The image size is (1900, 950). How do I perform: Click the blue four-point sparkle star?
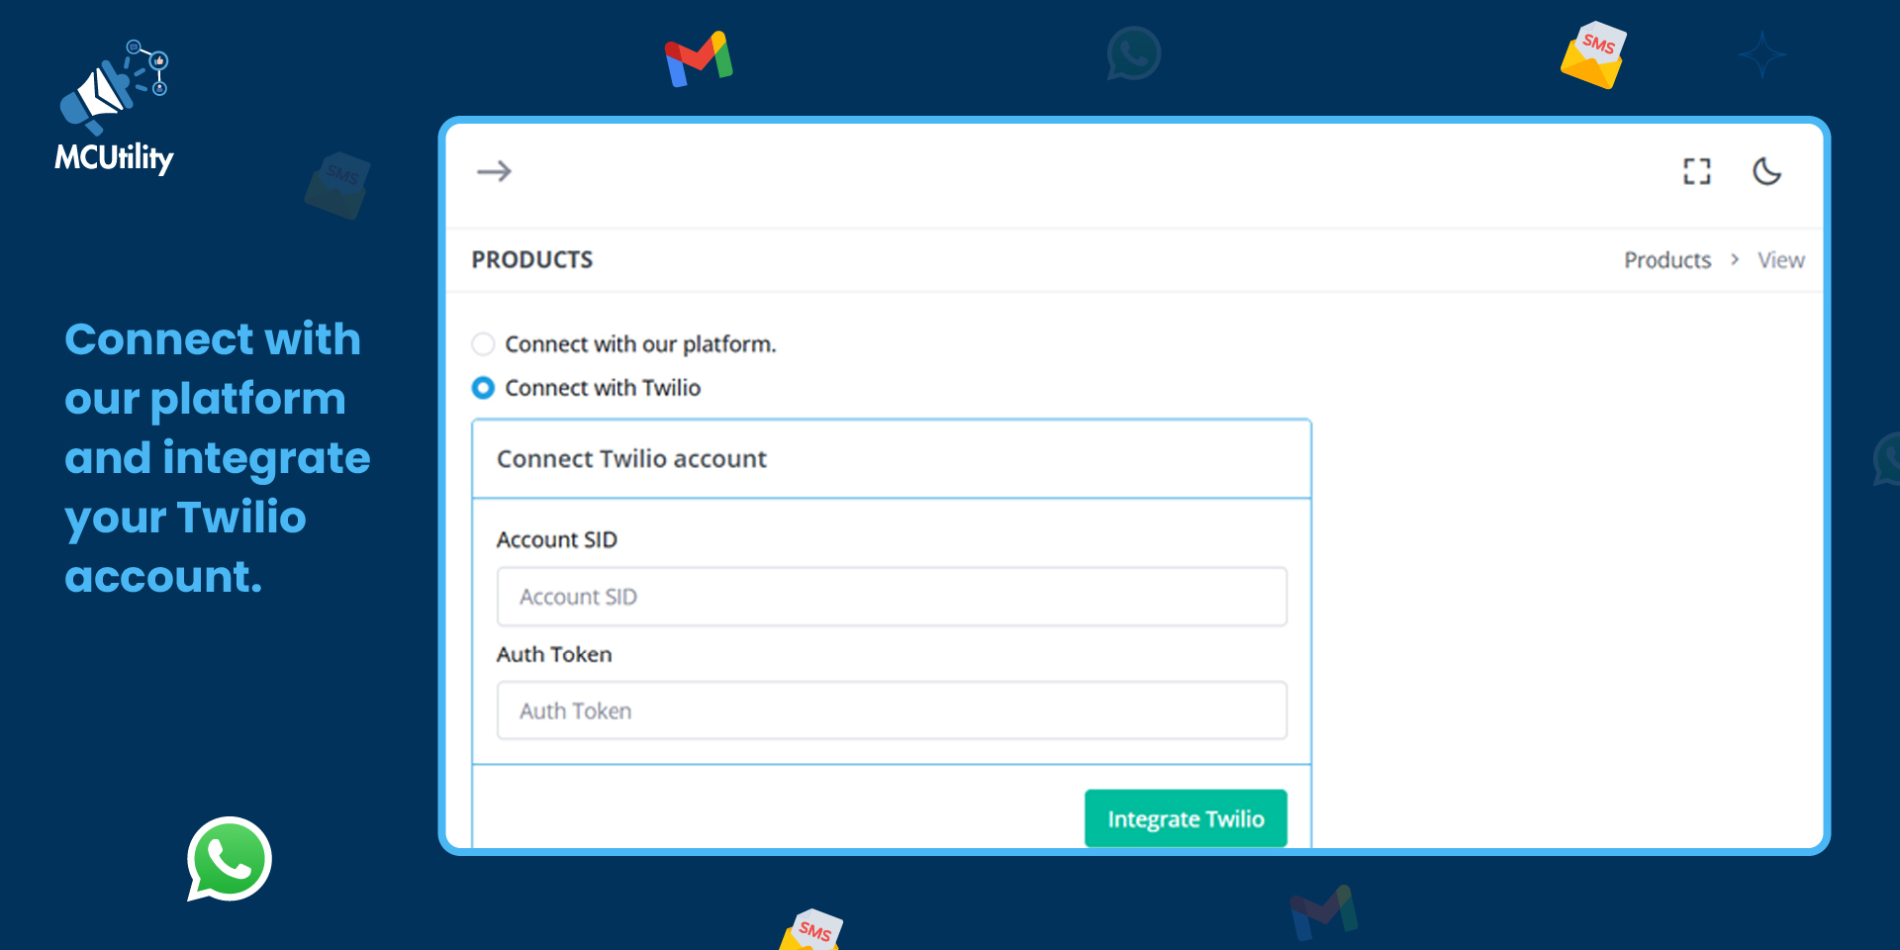click(1762, 54)
